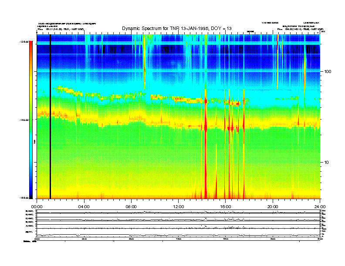Click the 10 frequency axis label
Image resolution: width=345 pixels, height=266 pixels.
327,163
